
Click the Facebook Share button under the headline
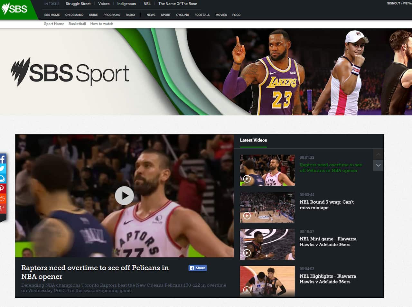[x=197, y=268]
